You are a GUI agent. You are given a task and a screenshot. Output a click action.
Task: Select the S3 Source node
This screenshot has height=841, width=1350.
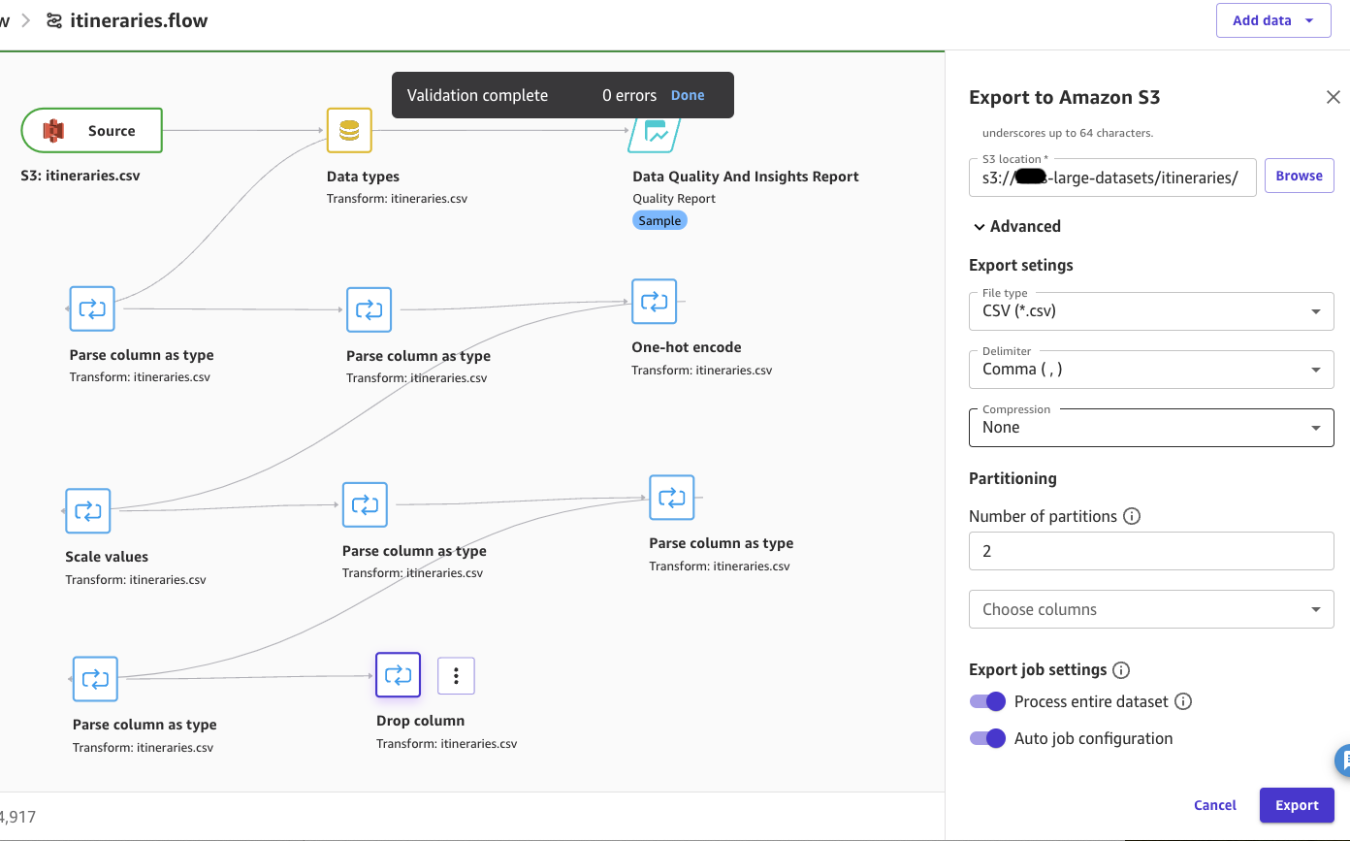[91, 130]
